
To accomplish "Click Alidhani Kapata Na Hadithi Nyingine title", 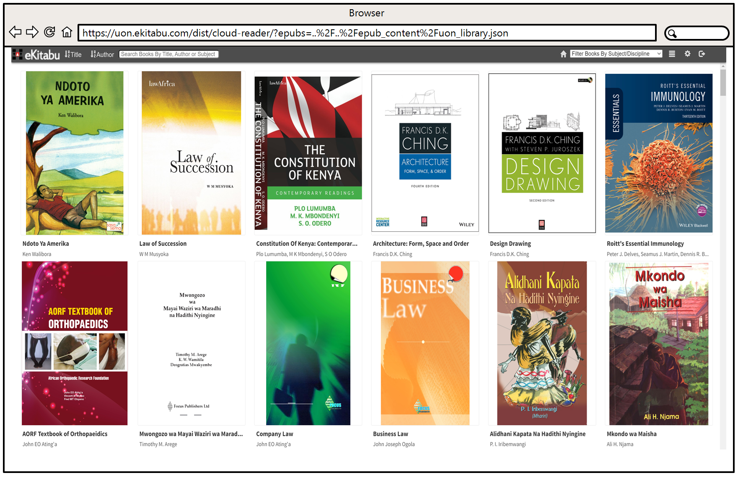I will (x=538, y=434).
